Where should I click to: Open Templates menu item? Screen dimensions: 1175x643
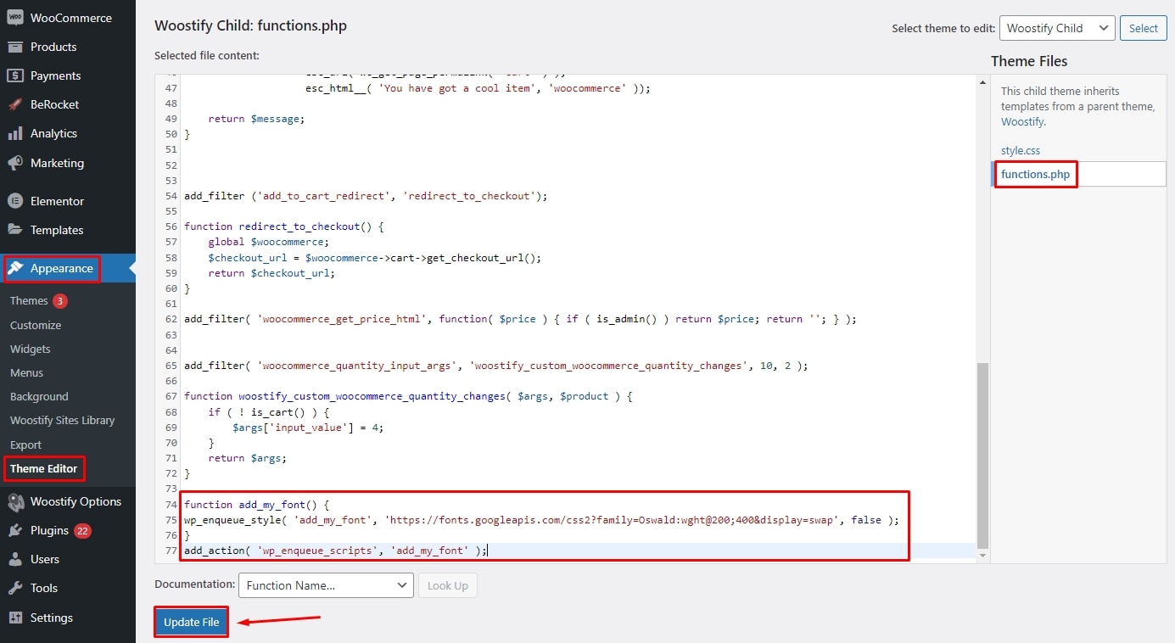(57, 230)
